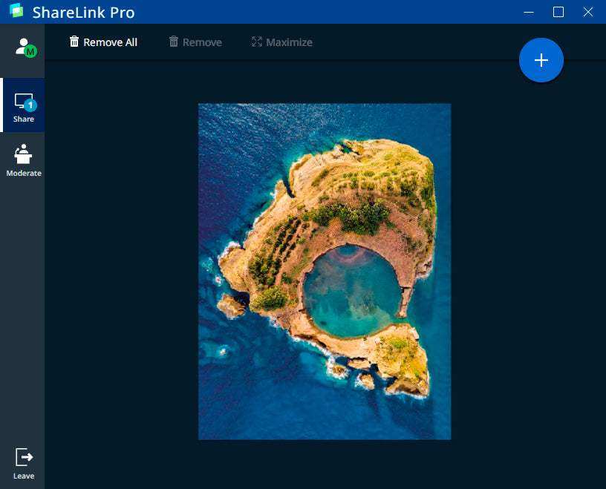Screen dimensions: 606x489
Task: Click the Leave exit-door icon
Action: [x=24, y=457]
